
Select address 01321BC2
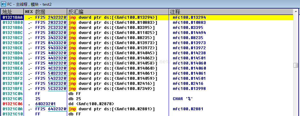[13, 38]
